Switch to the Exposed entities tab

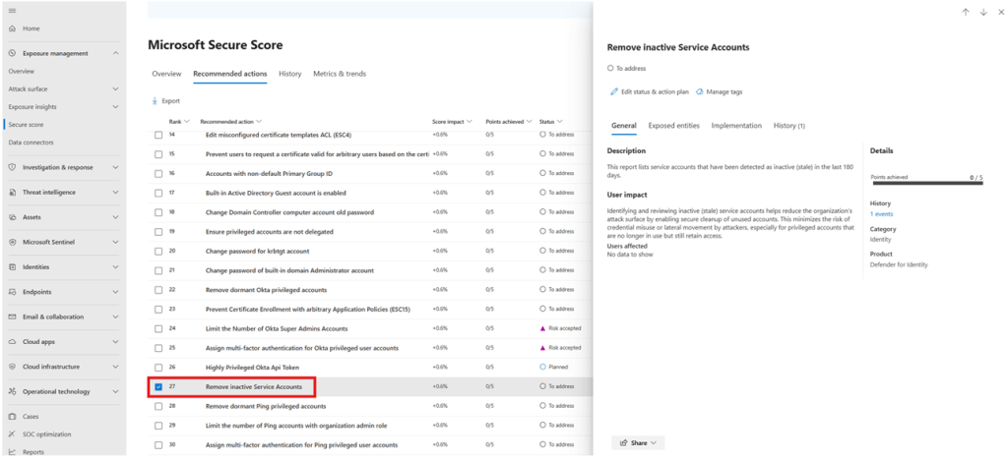click(x=673, y=126)
